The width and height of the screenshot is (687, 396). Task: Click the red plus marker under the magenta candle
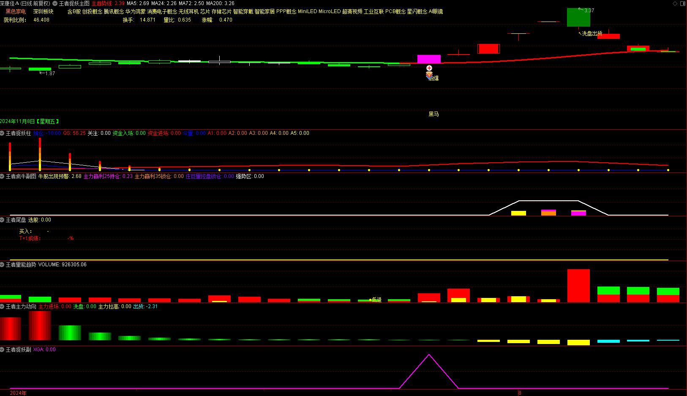point(429,68)
